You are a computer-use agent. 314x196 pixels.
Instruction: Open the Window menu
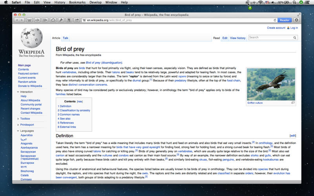point(111,2)
